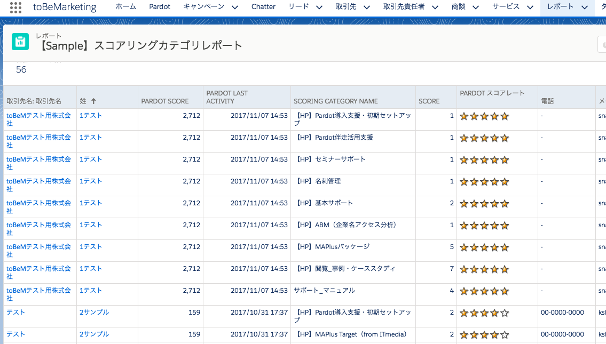Click PARDOT LAST ACTIVITY column header
606x344 pixels.
227,97
